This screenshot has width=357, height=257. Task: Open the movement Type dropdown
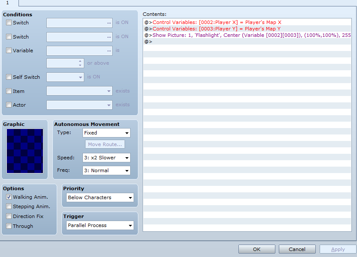coord(106,133)
